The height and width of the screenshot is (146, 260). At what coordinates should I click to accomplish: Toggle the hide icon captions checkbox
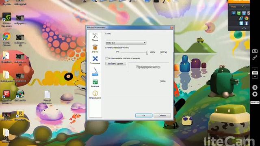[x=106, y=58]
